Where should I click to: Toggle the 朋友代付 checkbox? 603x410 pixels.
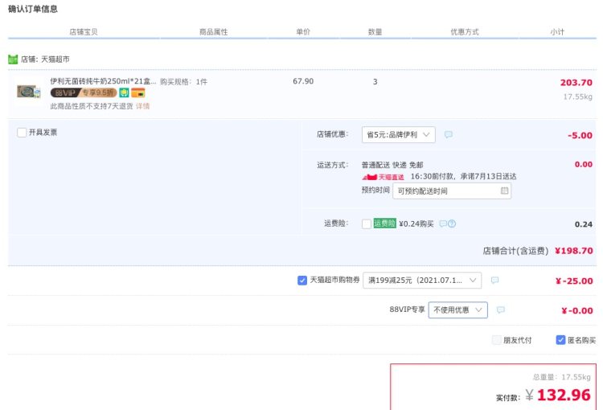click(497, 340)
